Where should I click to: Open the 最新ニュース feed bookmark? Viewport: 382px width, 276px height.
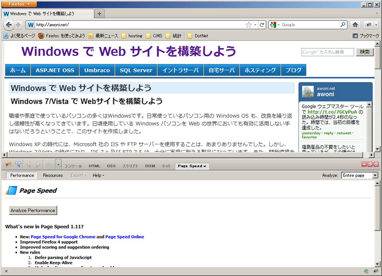(103, 36)
